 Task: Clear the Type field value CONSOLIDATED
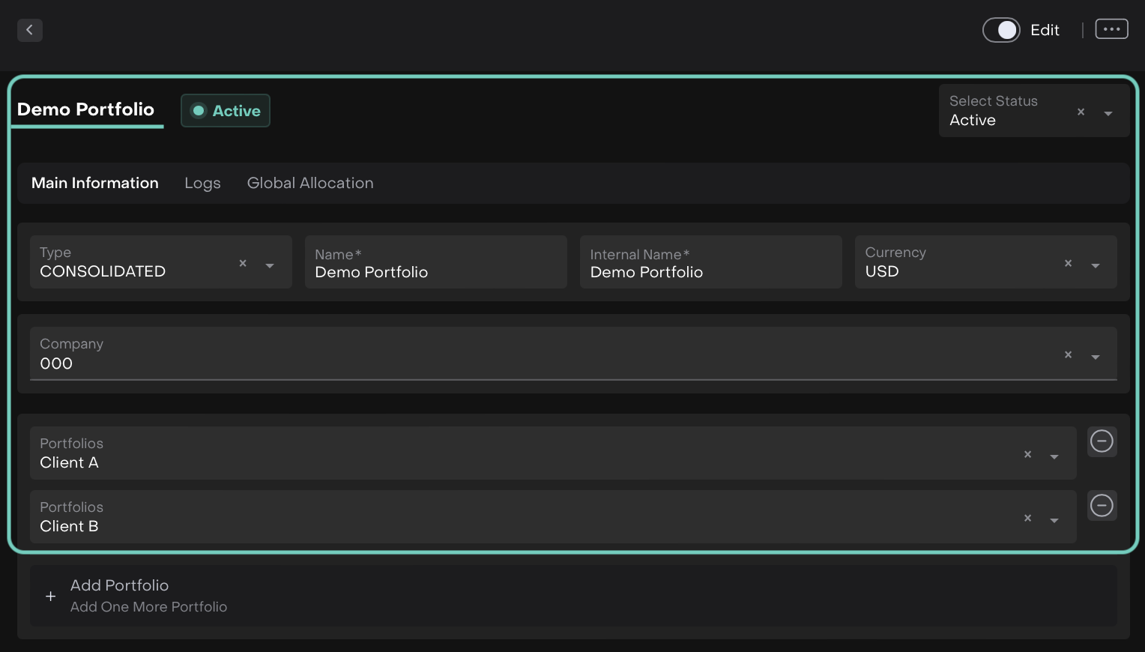[243, 263]
